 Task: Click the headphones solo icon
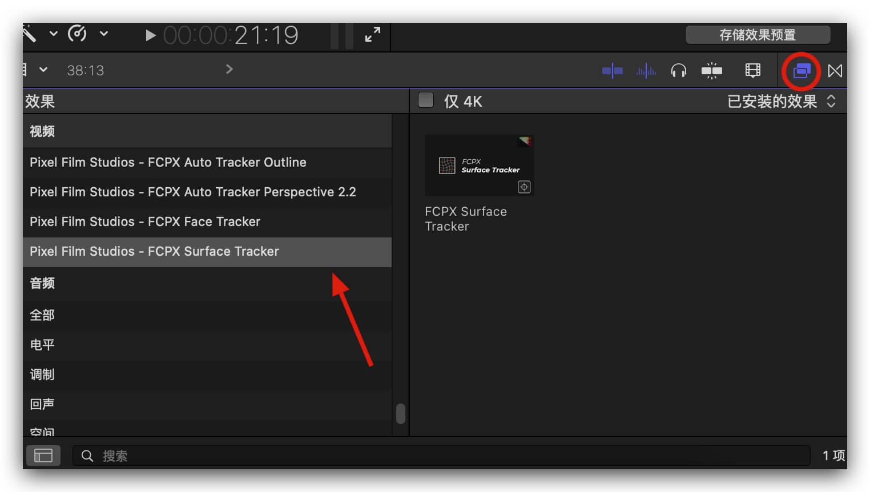click(x=679, y=71)
